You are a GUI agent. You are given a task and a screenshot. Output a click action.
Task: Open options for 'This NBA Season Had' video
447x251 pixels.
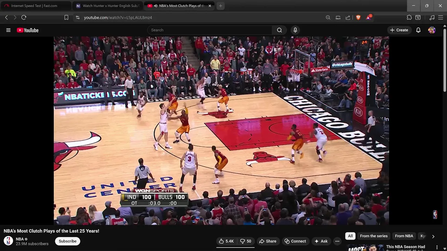pos(437,247)
